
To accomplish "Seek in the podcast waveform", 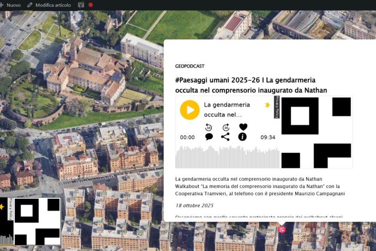I will (227, 157).
